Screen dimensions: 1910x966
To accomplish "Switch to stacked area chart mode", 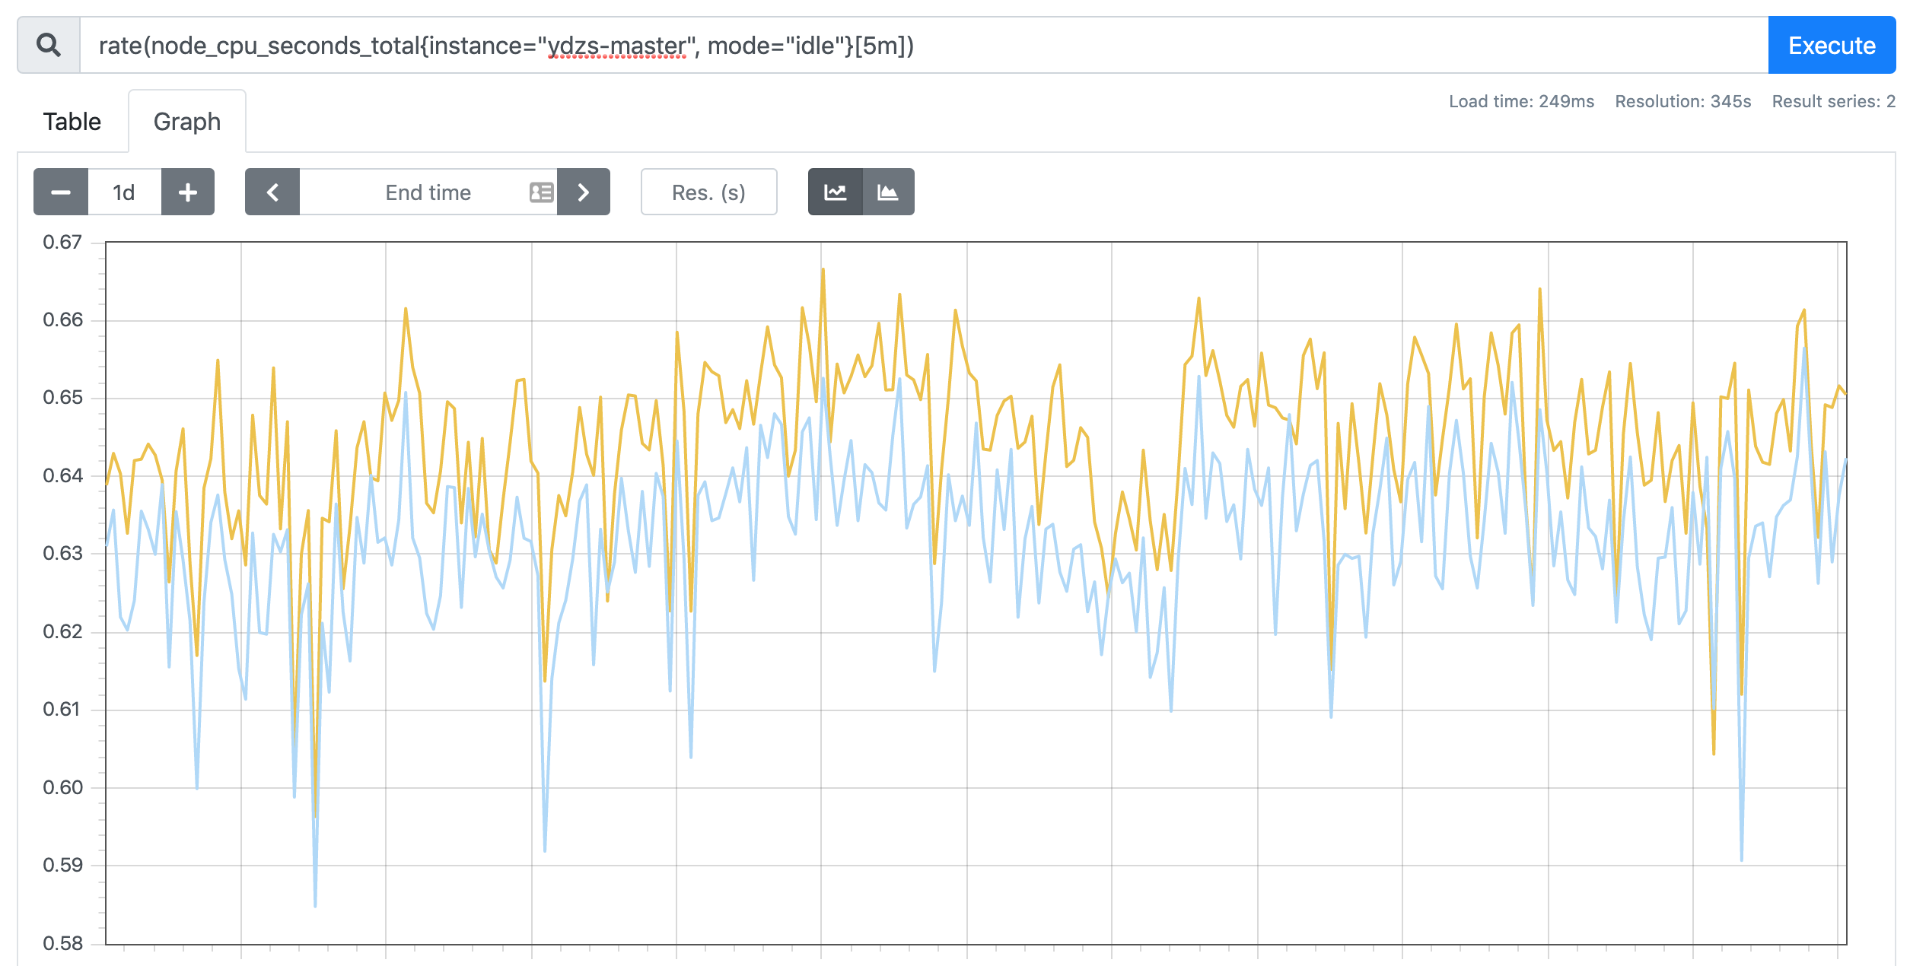I will 888,192.
